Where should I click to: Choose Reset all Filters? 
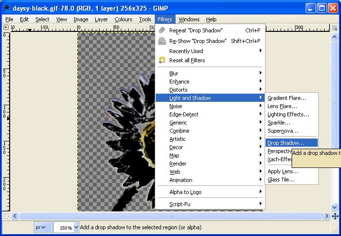coord(210,60)
